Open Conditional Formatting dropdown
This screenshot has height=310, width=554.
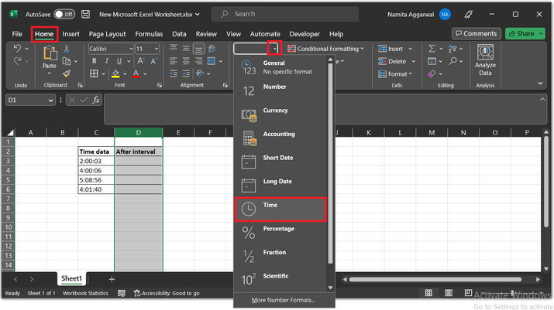pos(325,49)
